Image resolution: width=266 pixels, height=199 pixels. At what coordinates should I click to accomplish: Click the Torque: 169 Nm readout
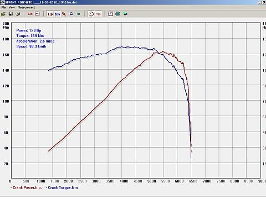click(30, 36)
